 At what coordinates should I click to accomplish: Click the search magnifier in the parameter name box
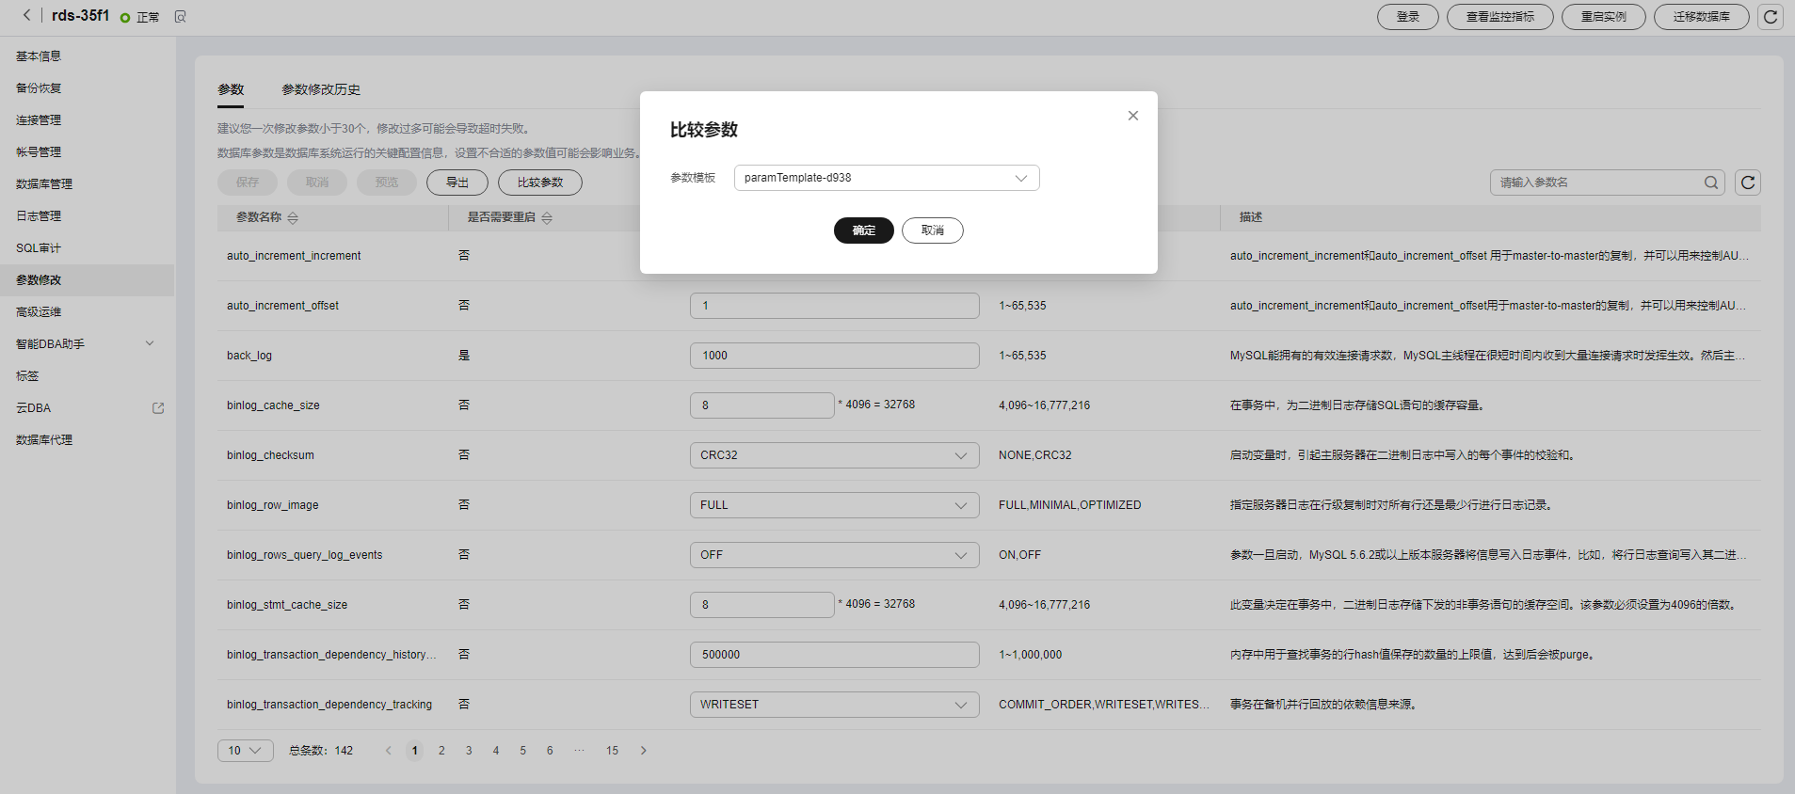[1710, 183]
